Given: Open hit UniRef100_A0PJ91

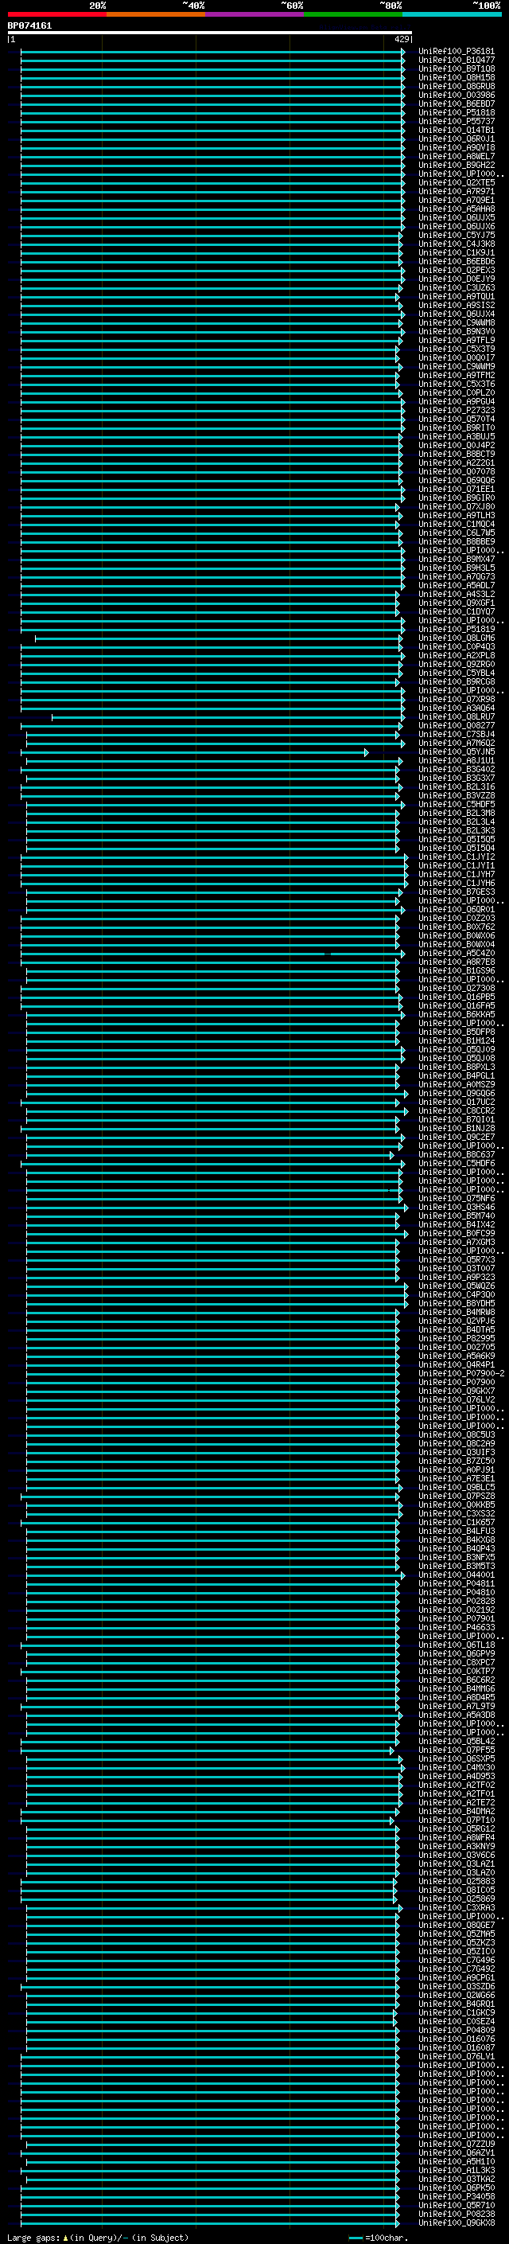Looking at the screenshot, I should 456,1469.
